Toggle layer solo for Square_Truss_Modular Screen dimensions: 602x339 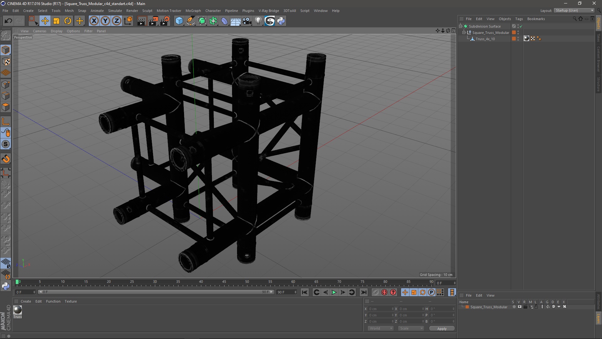pos(514,307)
